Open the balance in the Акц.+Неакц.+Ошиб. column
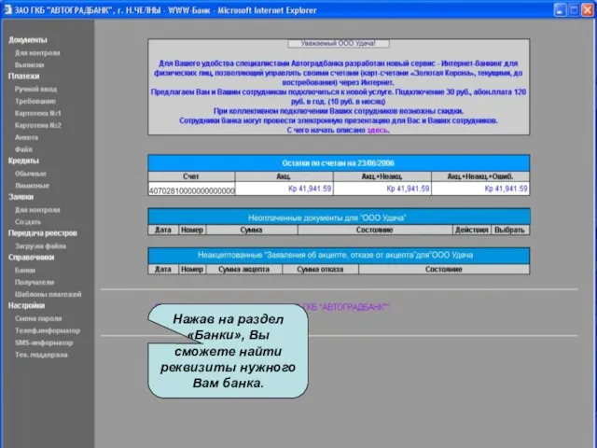The height and width of the screenshot is (448, 597). (x=506, y=189)
